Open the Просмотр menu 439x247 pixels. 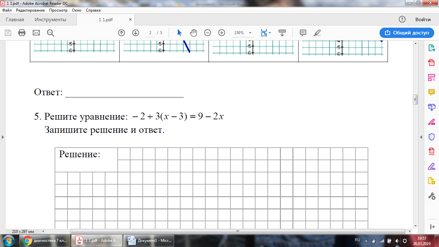click(x=58, y=10)
